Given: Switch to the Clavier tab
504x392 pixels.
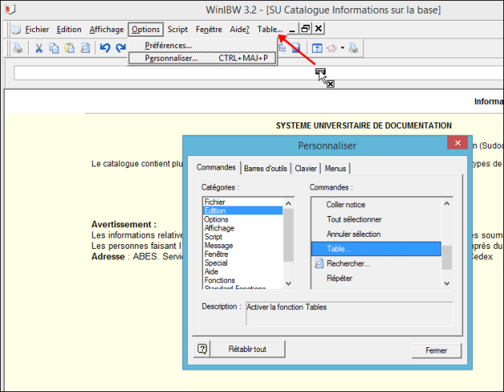Looking at the screenshot, I should 306,168.
